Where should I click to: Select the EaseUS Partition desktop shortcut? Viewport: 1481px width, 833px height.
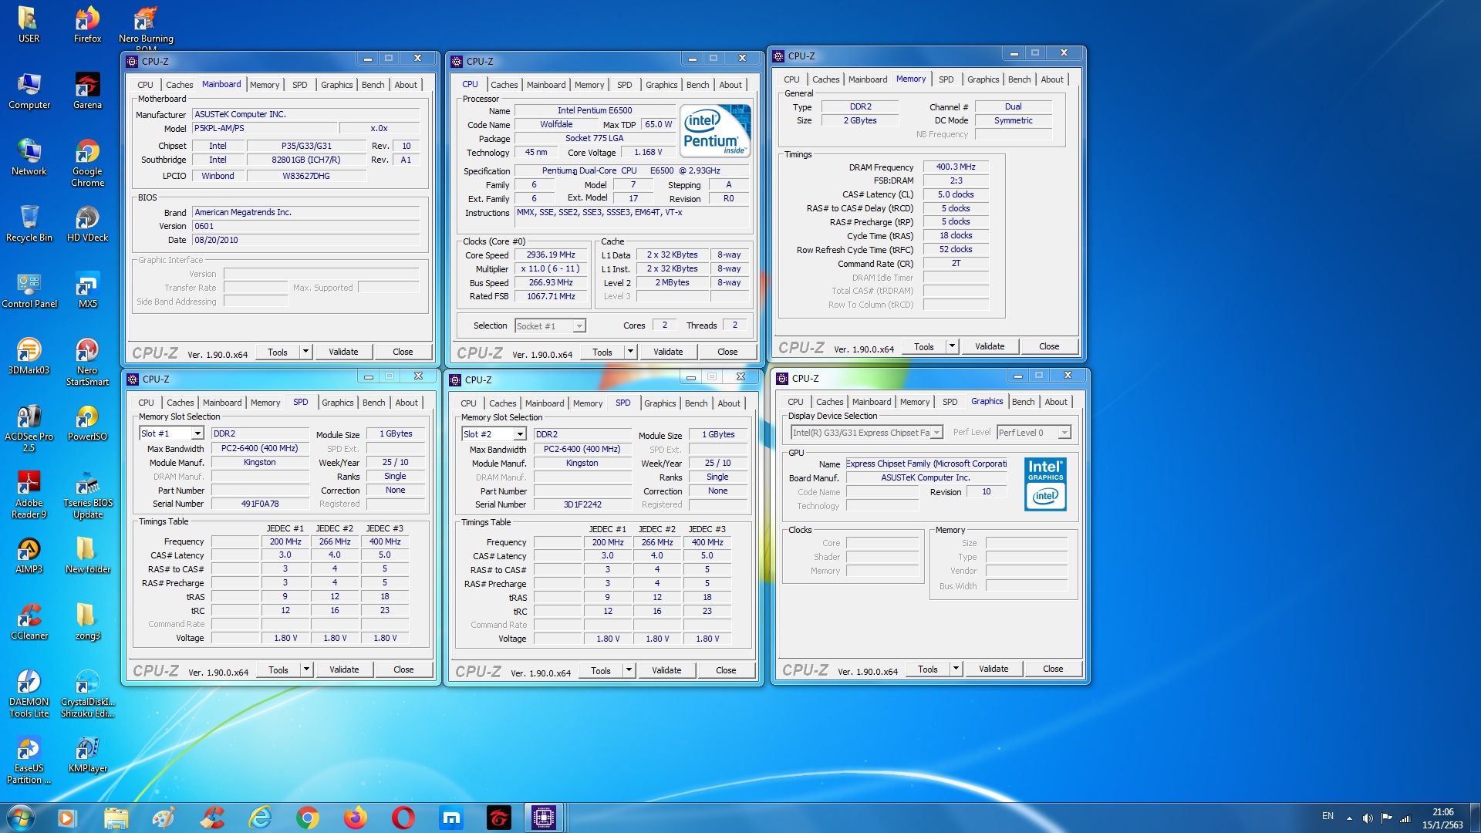coord(29,760)
